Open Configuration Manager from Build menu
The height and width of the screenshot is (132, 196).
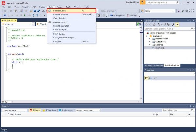pyautogui.click(x=72, y=37)
